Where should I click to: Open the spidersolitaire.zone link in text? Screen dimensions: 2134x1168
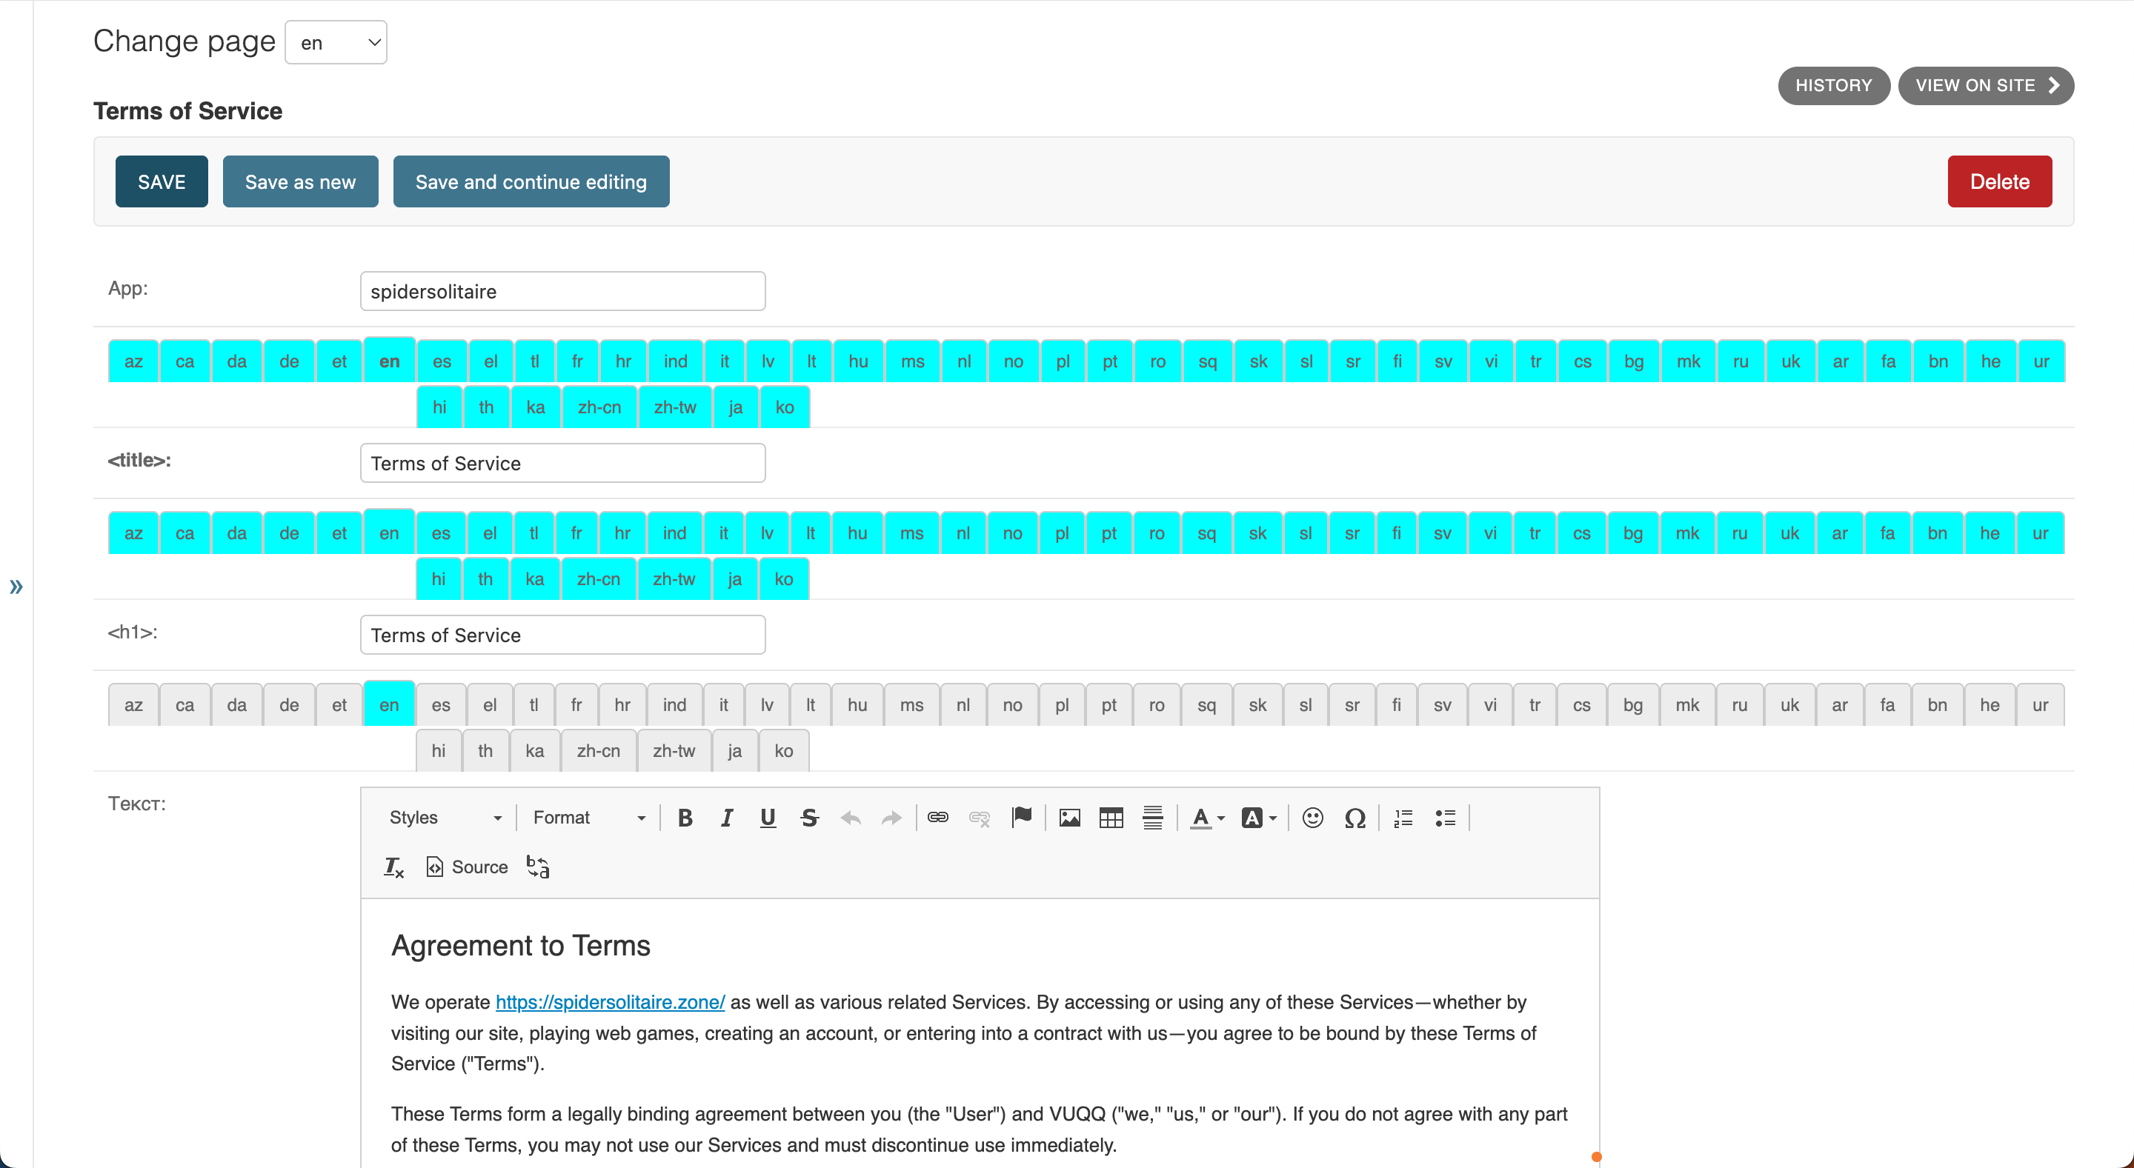610,1001
